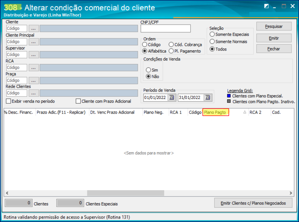Click the Legenda Grid label

pos(240,90)
